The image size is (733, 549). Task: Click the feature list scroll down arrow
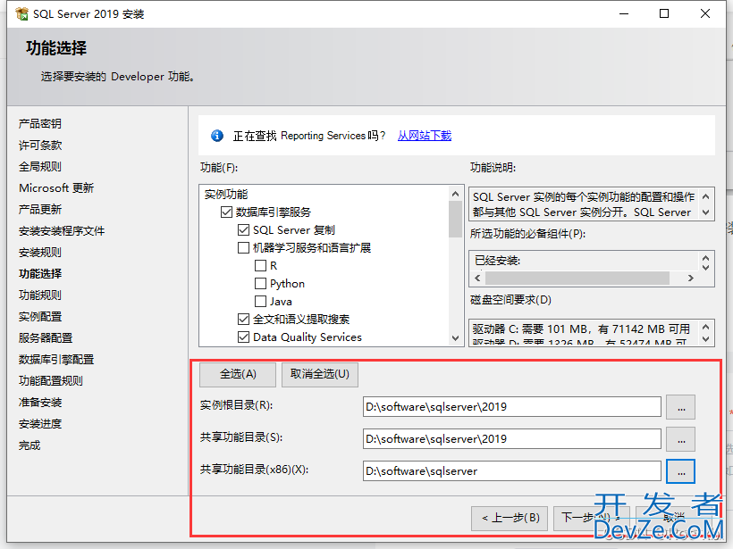(455, 338)
